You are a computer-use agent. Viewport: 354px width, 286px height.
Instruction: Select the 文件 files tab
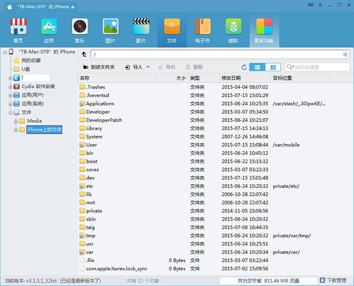click(x=171, y=30)
